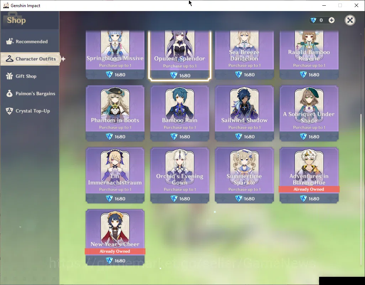This screenshot has width=365, height=285.
Task: Select the Sailwind Shadow outfit card
Action: point(244,113)
